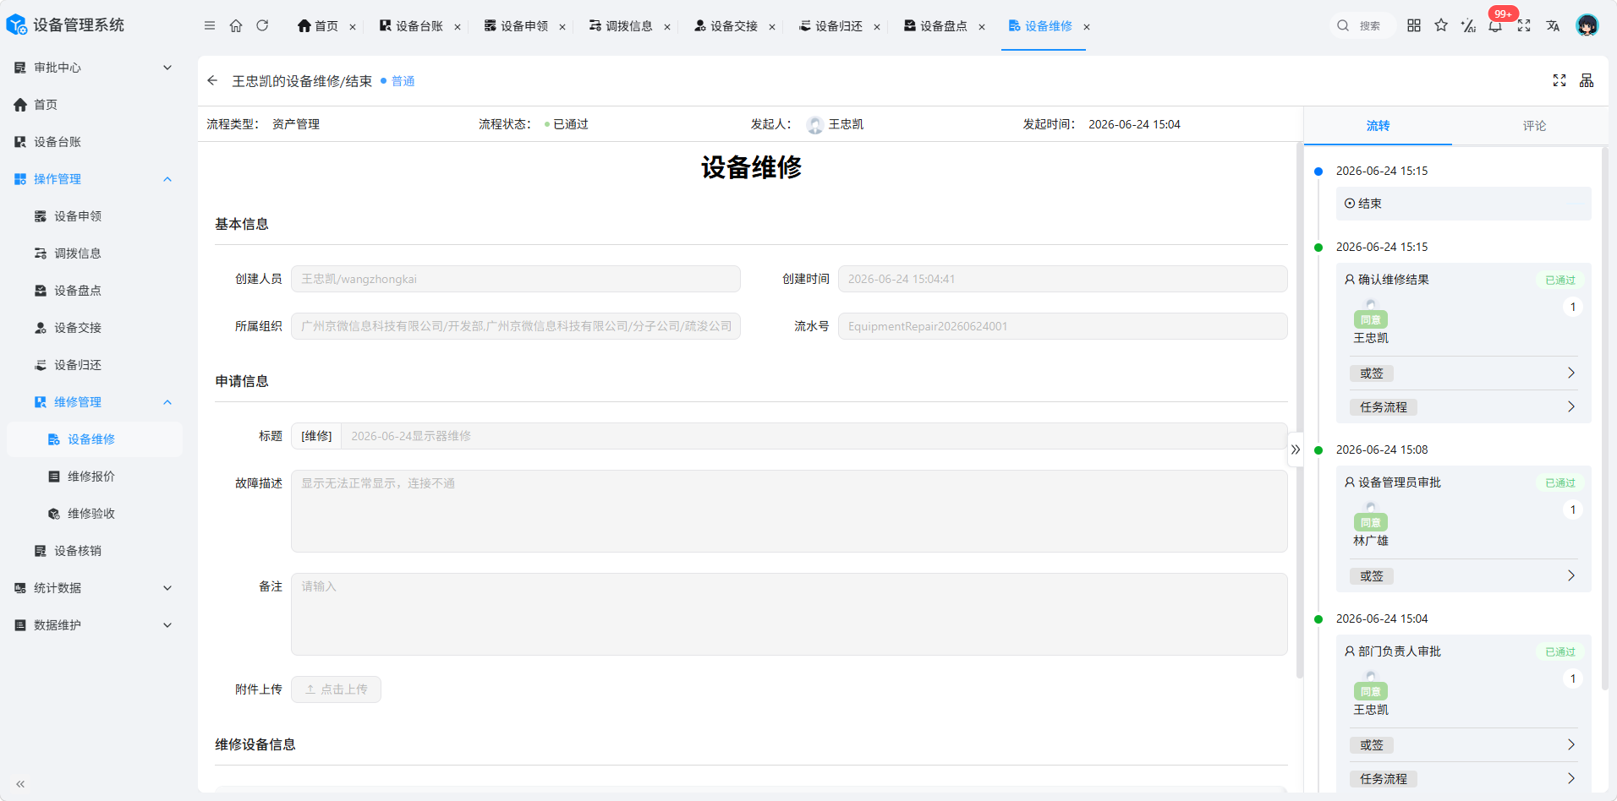Click the refresh icon in the top toolbar

262,25
